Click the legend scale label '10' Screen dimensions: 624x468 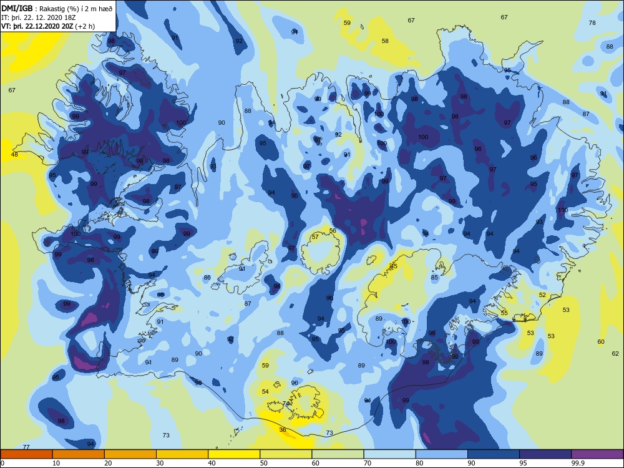(x=56, y=463)
